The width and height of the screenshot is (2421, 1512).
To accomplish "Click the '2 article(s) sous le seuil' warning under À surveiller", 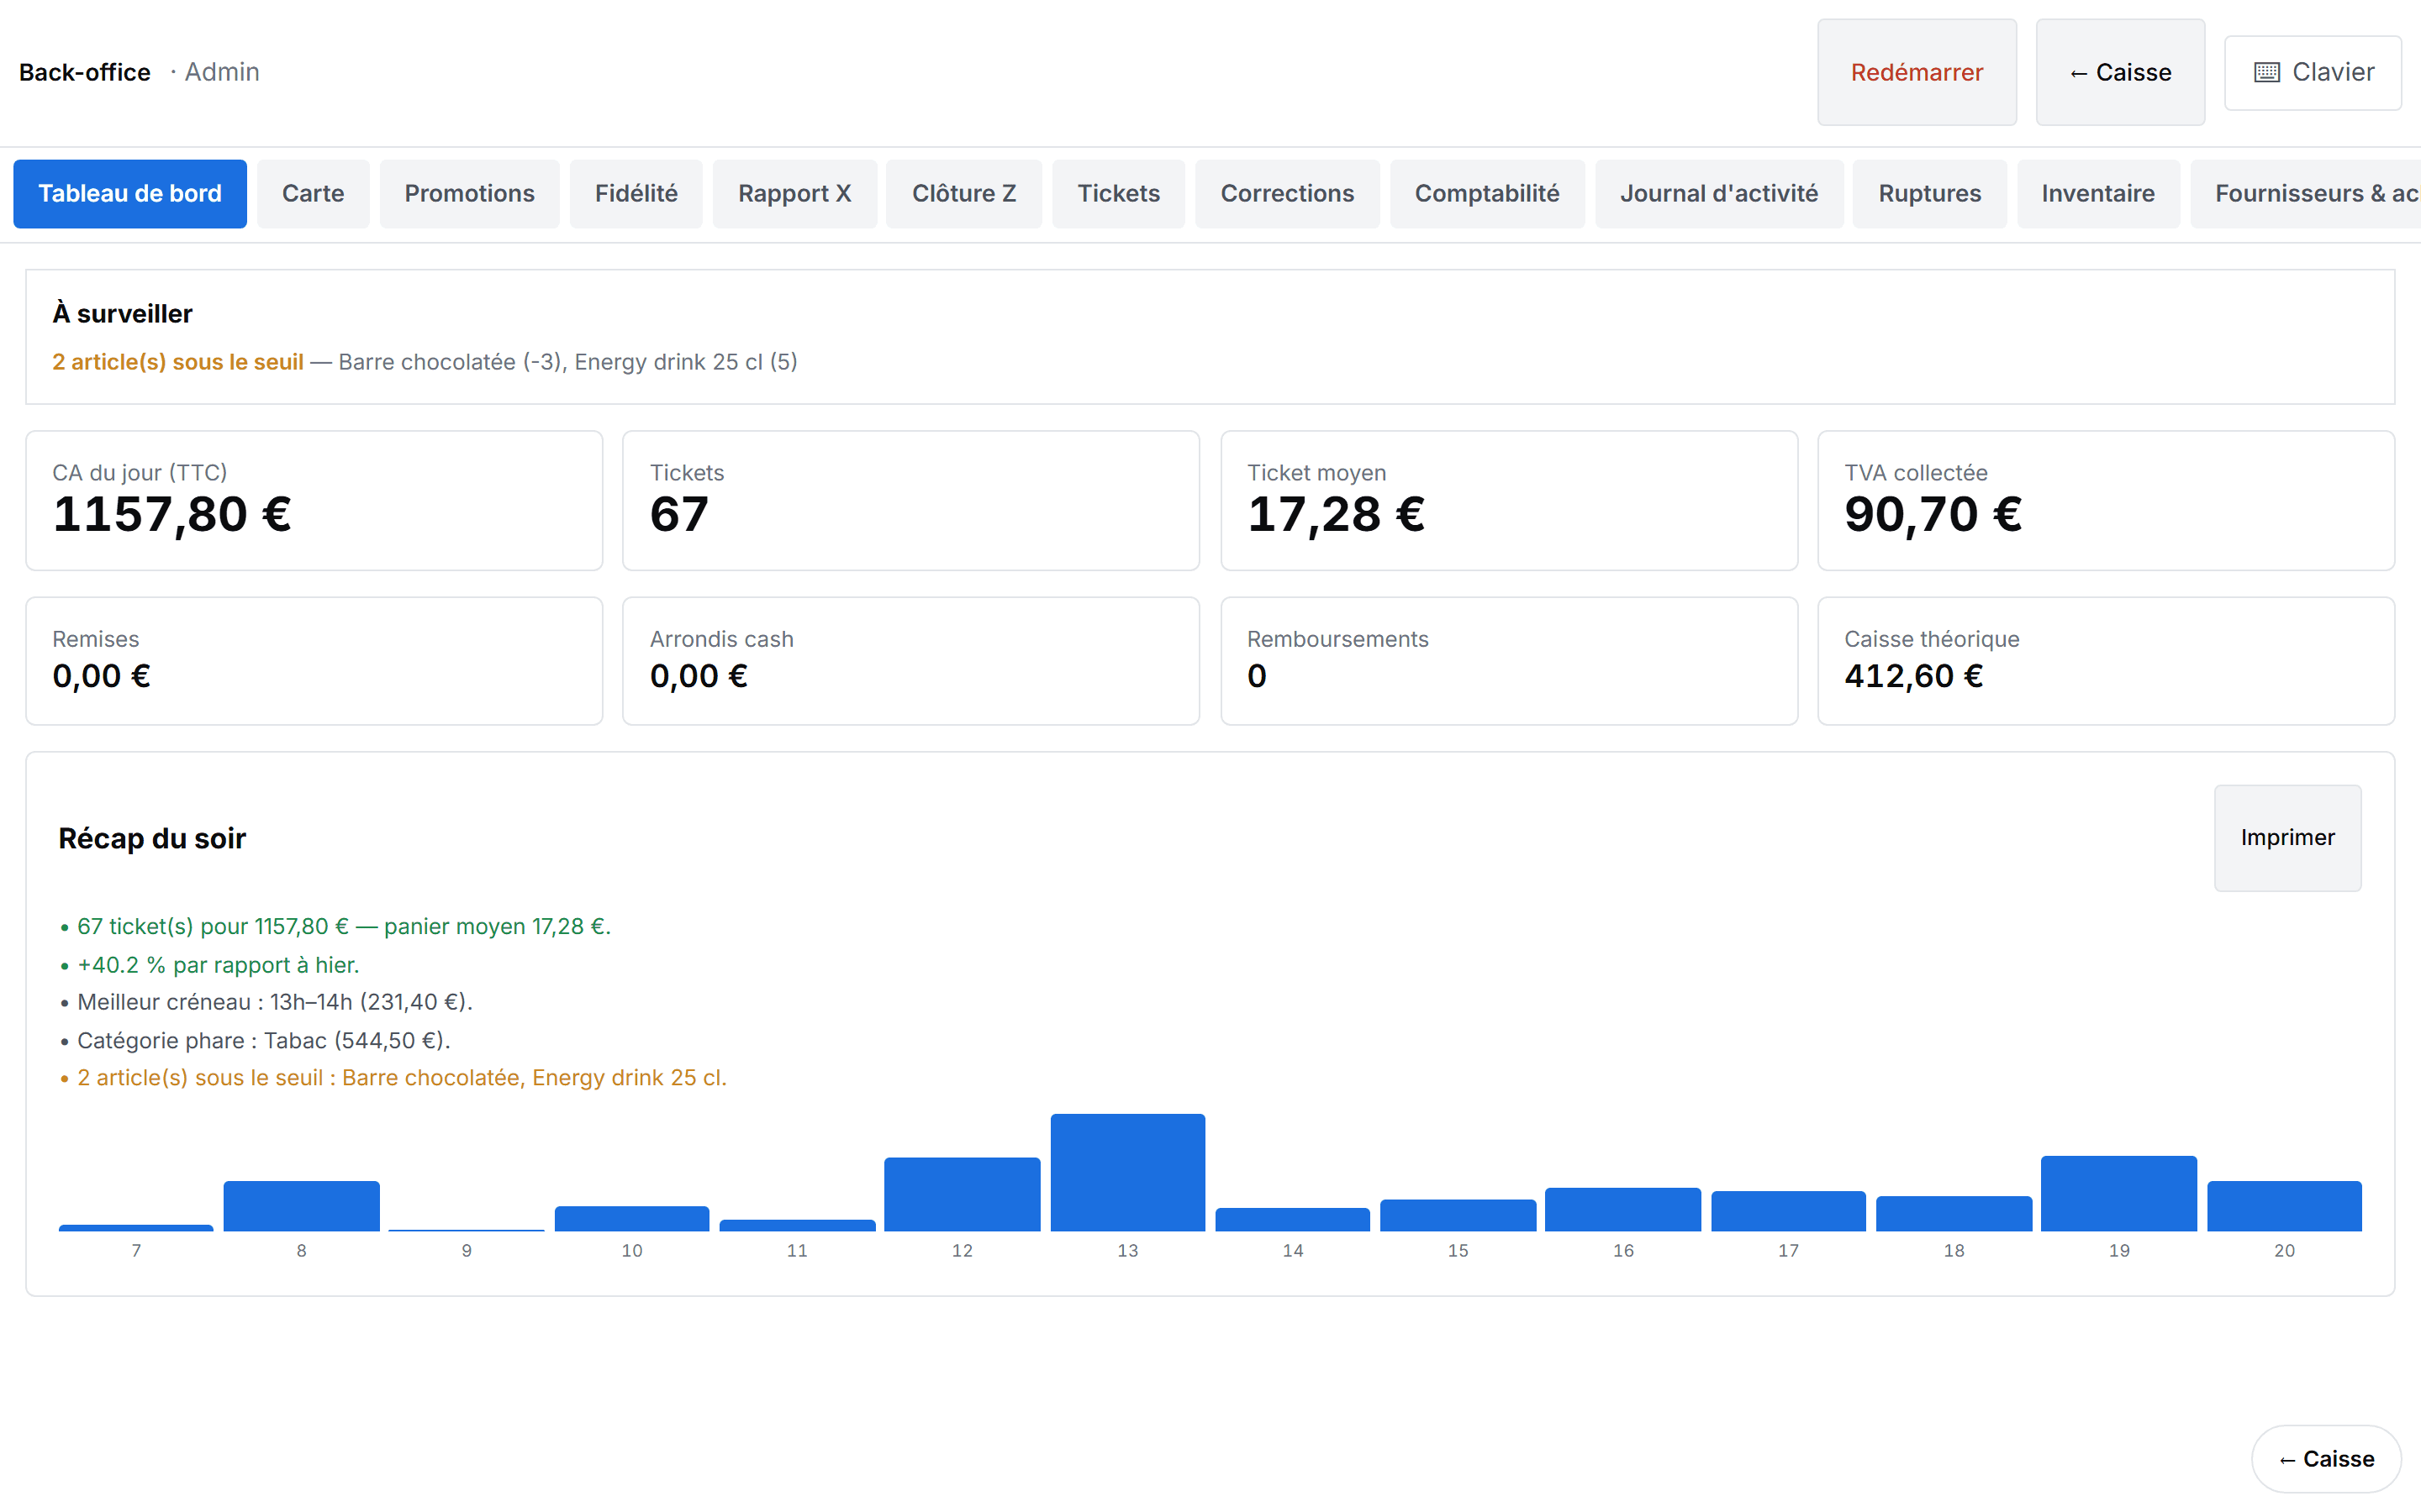I will pos(178,362).
